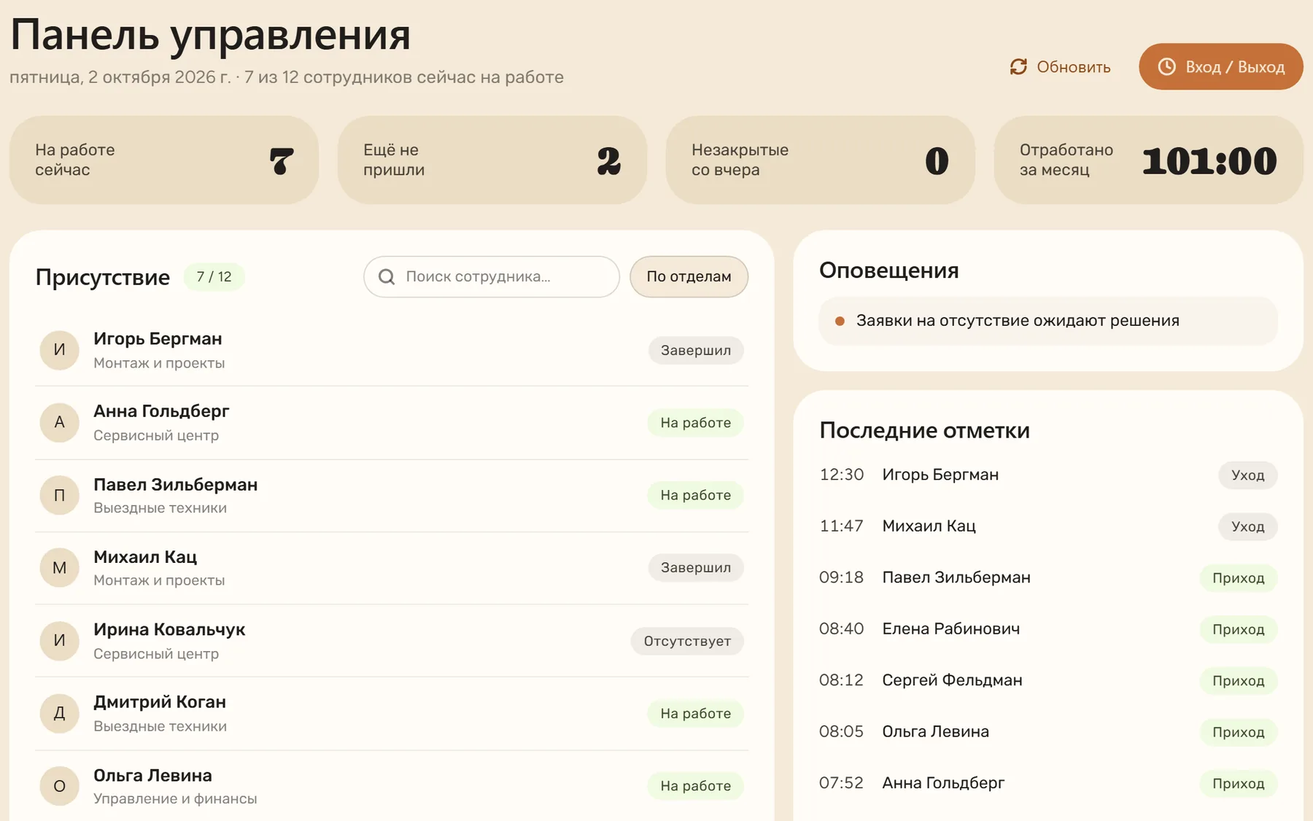
Task: Click Приход badge for Павел Зильберман at 09:18
Action: (1239, 577)
